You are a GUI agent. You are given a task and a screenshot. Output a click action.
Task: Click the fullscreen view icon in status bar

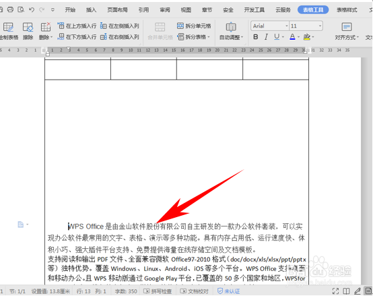point(335,291)
